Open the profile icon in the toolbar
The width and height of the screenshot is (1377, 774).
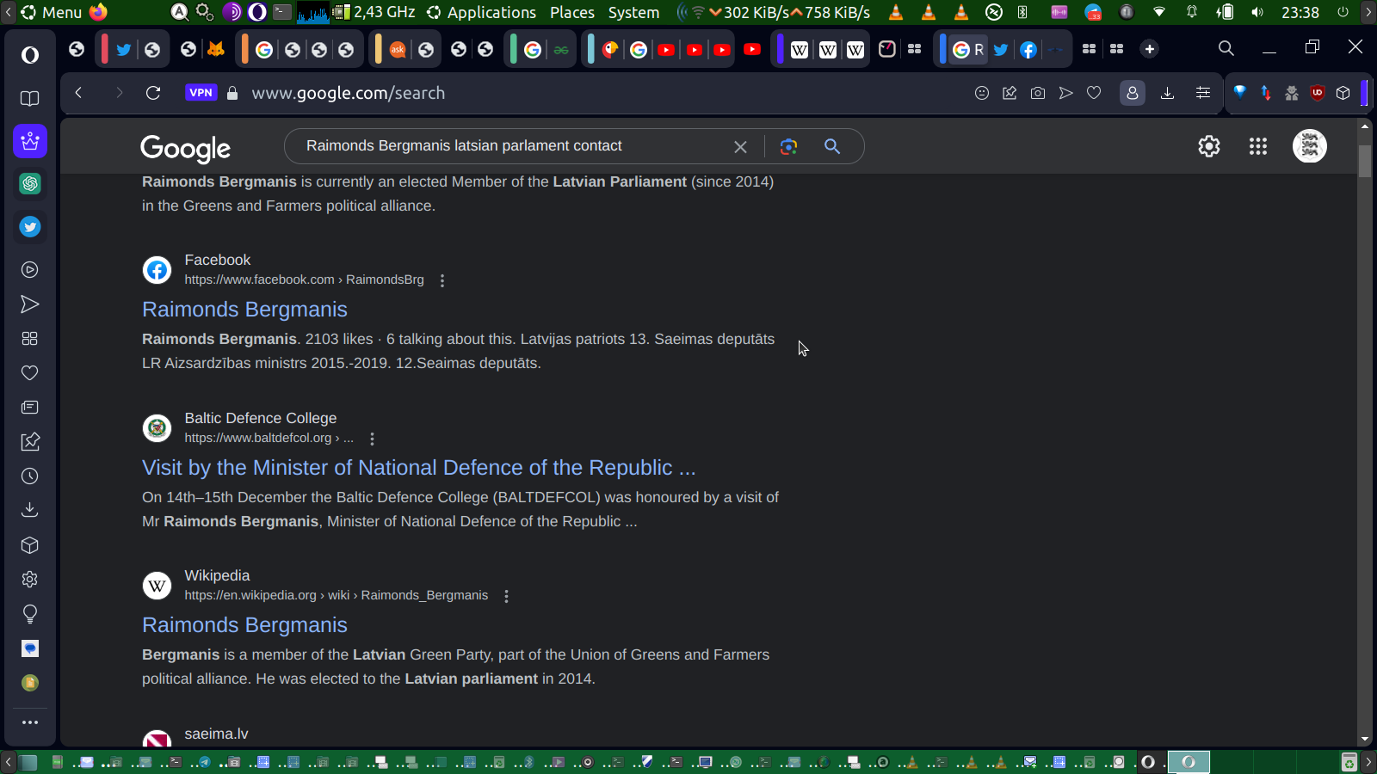pyautogui.click(x=1133, y=93)
